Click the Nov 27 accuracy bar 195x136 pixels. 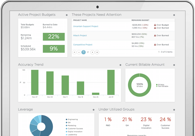tap(35, 82)
